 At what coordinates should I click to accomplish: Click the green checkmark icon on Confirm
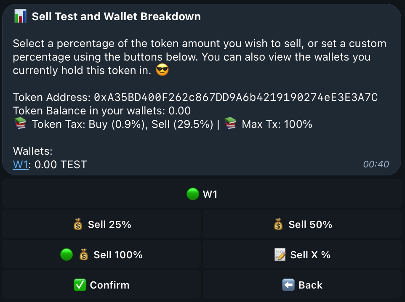click(80, 285)
